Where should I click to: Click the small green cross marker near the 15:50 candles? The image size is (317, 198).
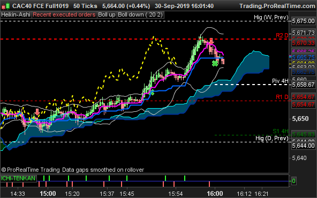click(x=152, y=93)
